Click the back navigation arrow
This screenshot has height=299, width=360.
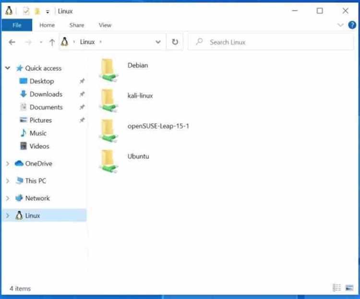pyautogui.click(x=12, y=42)
